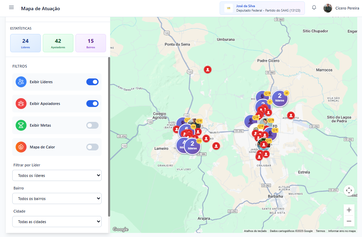Enable Exibir Metas switch
This screenshot has width=362, height=237.
pyautogui.click(x=92, y=125)
